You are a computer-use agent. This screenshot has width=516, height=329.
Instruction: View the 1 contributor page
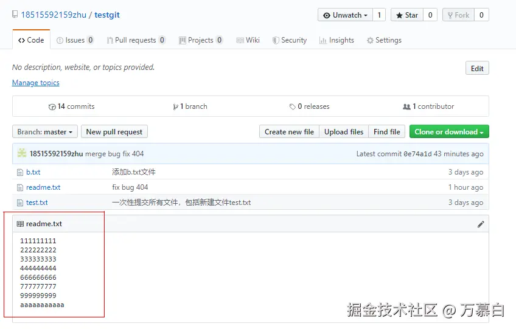(428, 106)
